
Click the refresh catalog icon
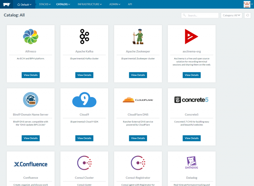248,15
